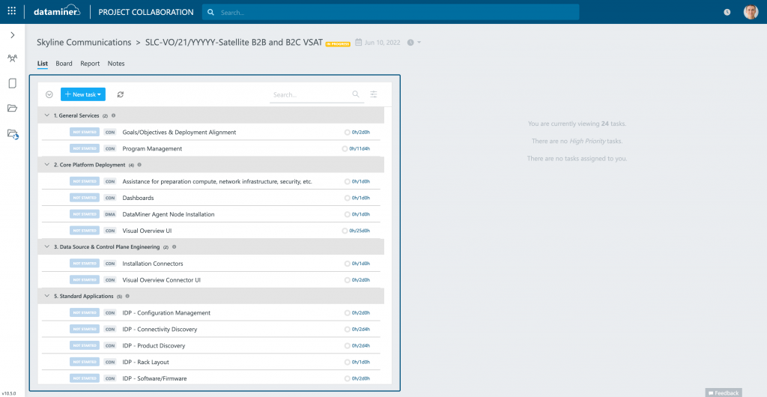This screenshot has width=767, height=397.
Task: Open the New task dropdown button
Action: click(x=83, y=94)
